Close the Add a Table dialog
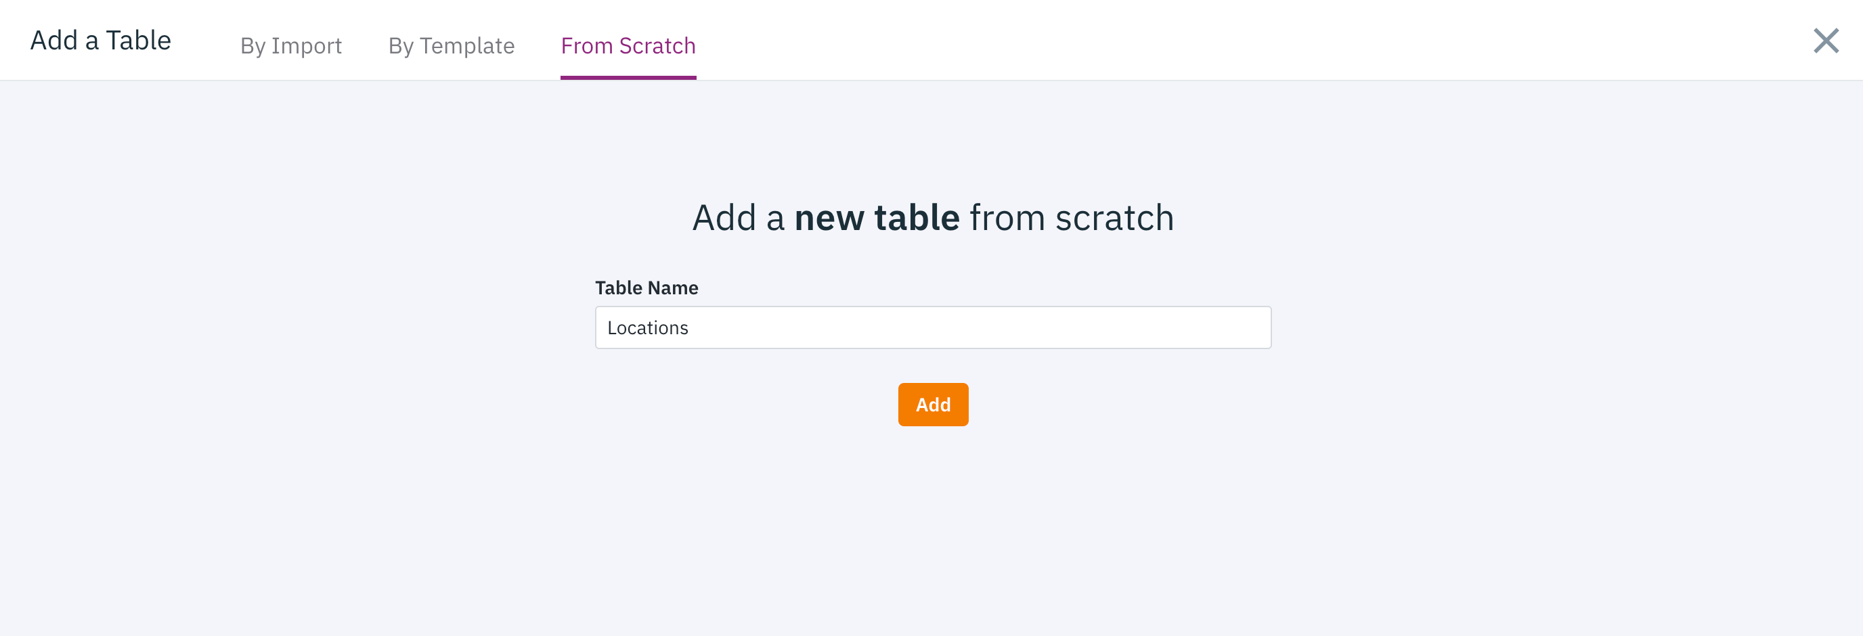The image size is (1863, 636). coord(1825,41)
